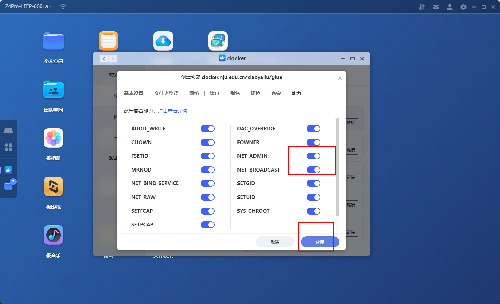The height and width of the screenshot is (304, 500).
Task: Click the 应用 apply button
Action: tap(320, 242)
